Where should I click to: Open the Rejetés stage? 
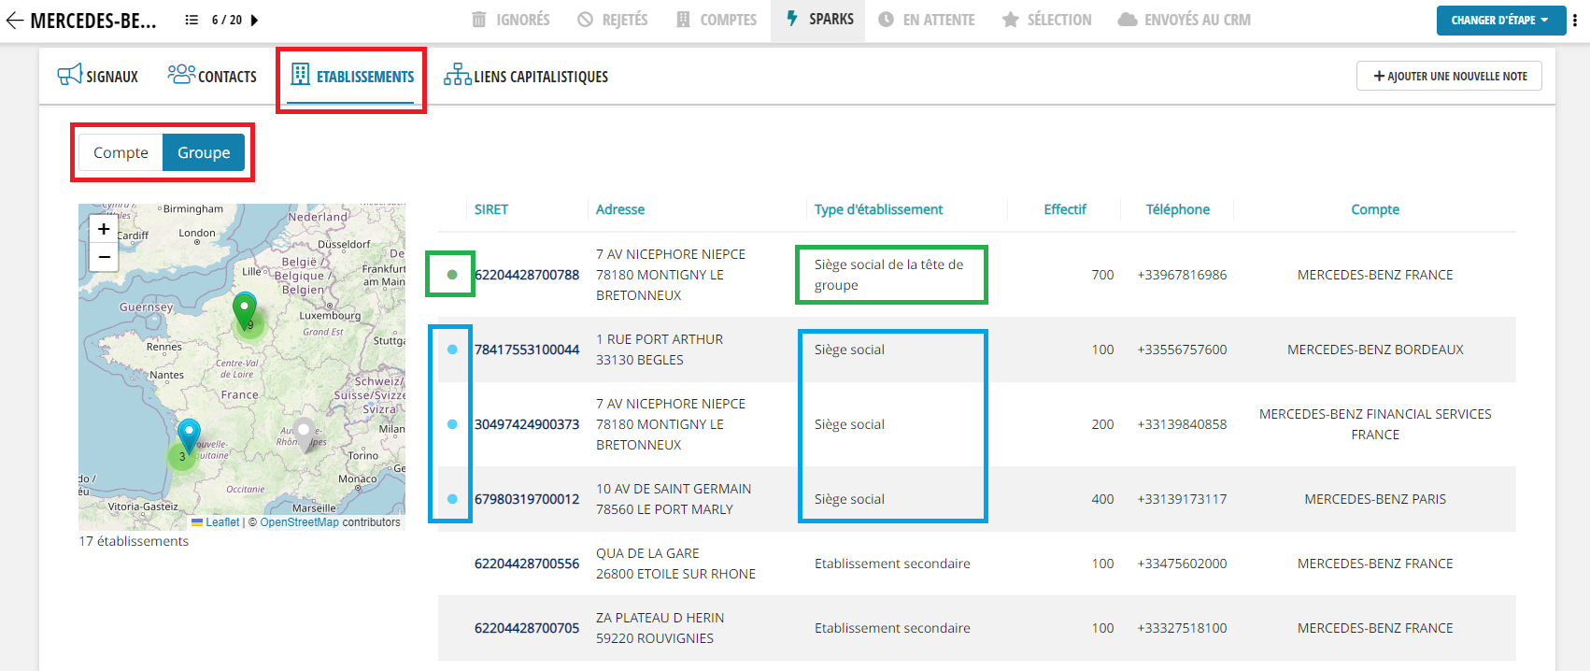tap(613, 20)
